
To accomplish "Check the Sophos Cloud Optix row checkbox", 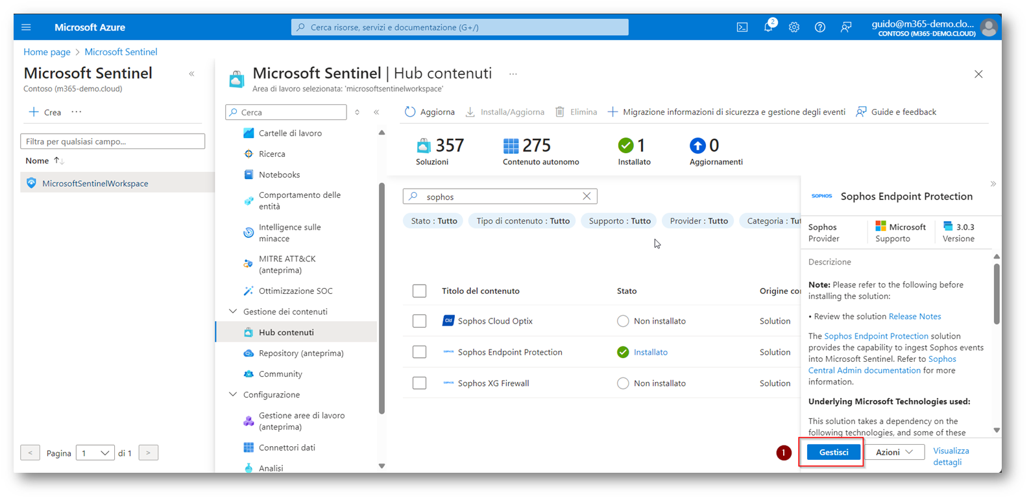I will [420, 321].
